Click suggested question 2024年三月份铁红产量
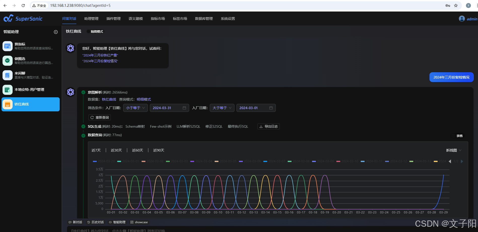Image resolution: width=478 pixels, height=232 pixels. (x=100, y=55)
